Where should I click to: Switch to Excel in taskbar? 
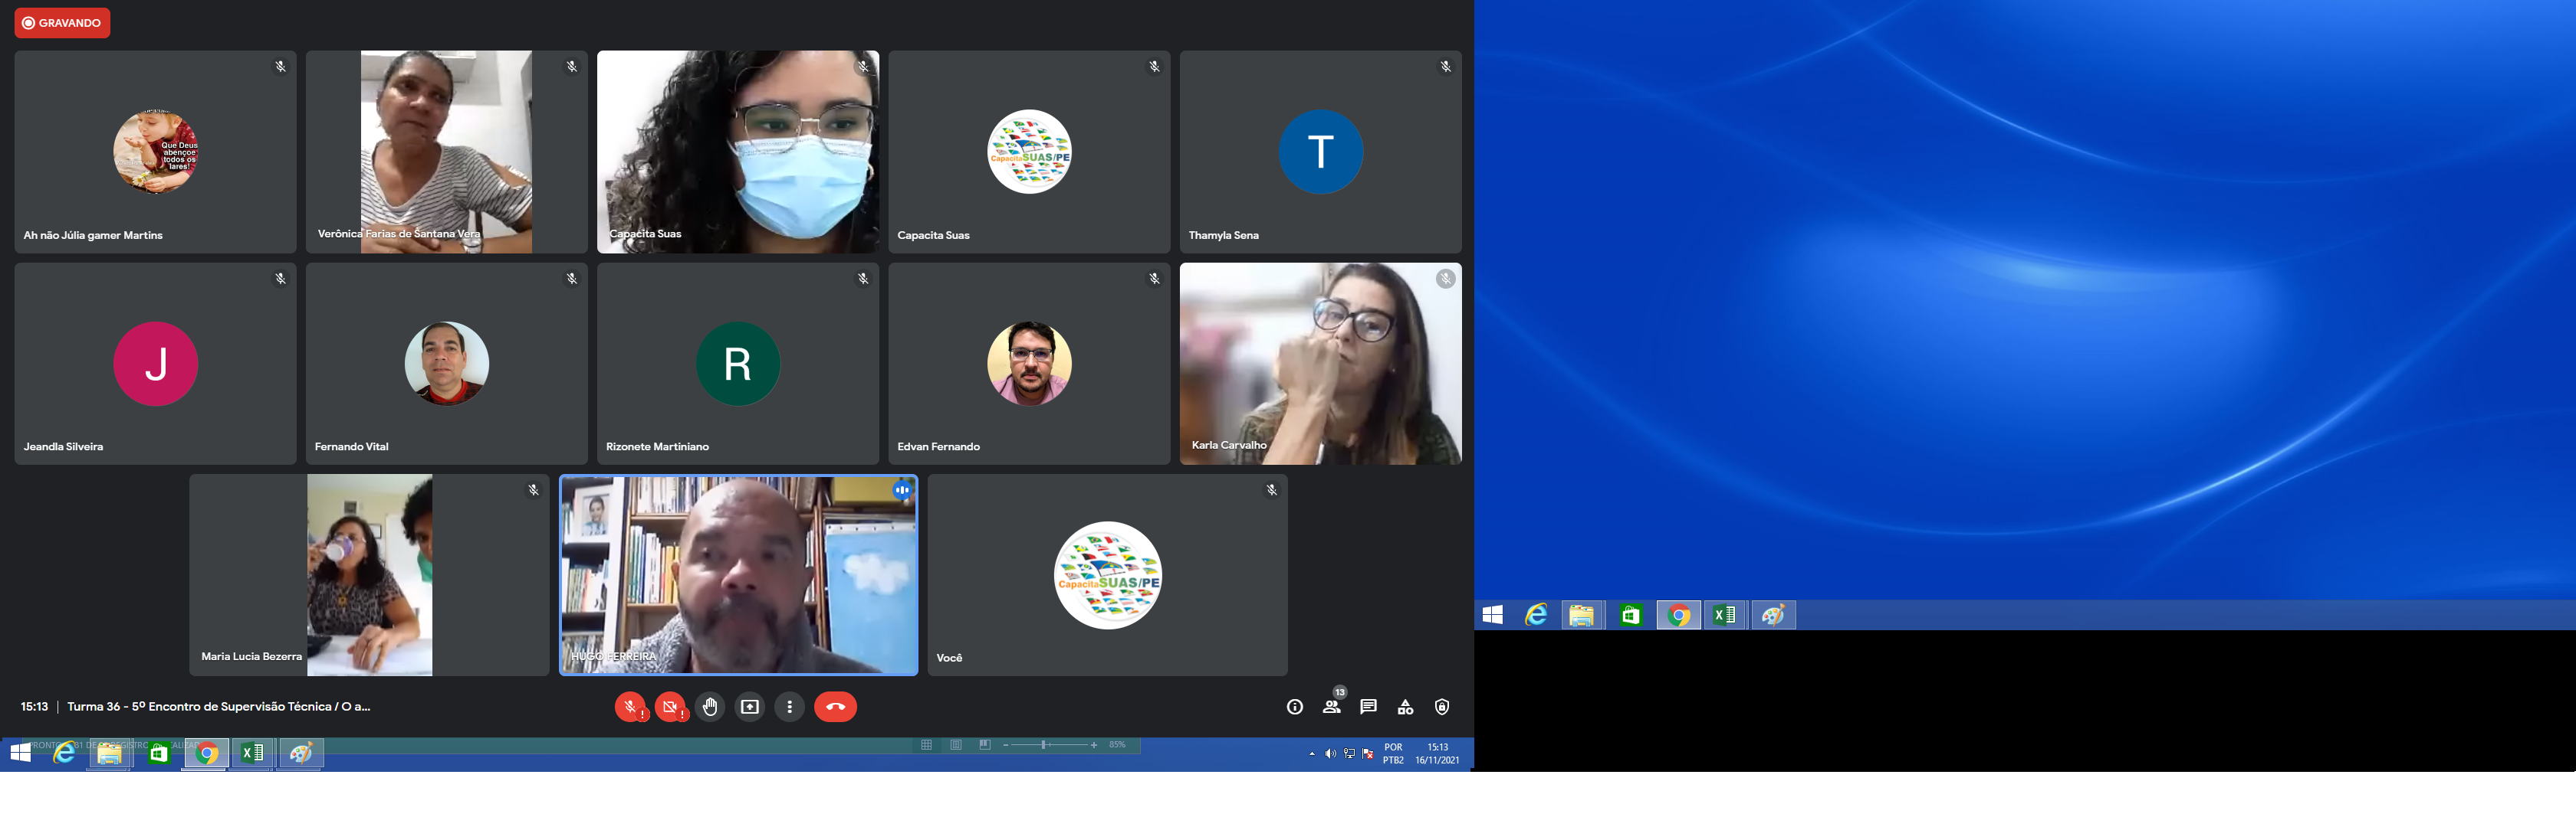click(x=252, y=754)
